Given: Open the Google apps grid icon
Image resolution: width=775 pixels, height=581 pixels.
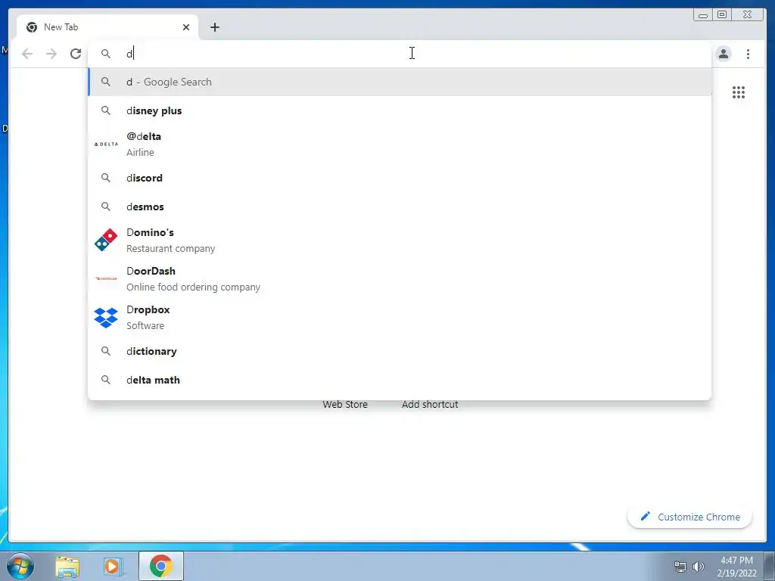Looking at the screenshot, I should [739, 92].
